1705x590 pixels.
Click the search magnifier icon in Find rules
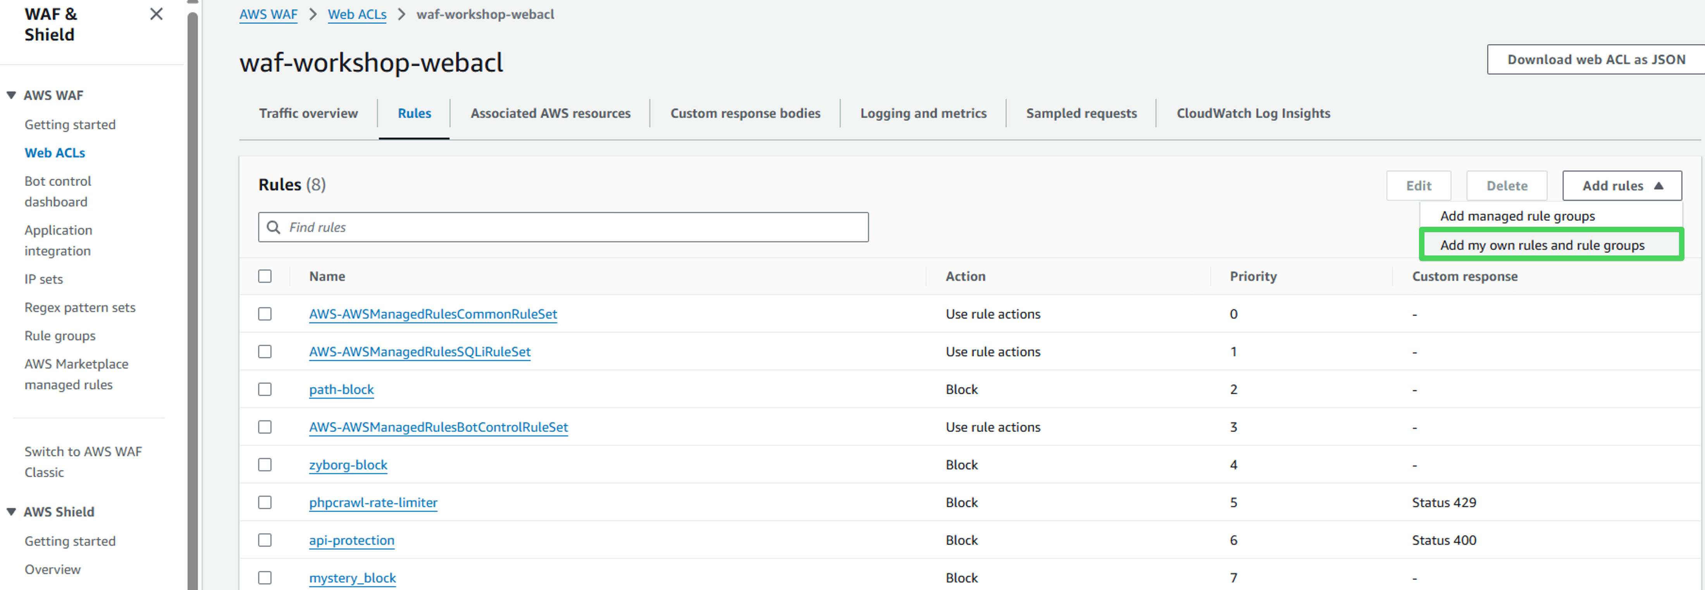click(273, 227)
